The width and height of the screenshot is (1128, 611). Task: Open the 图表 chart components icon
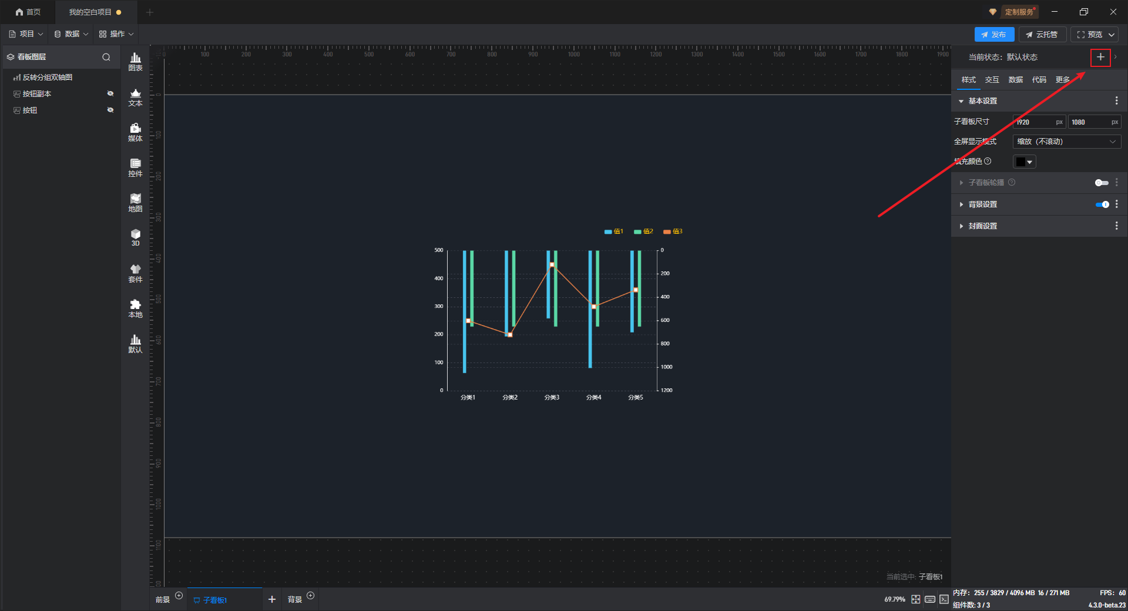(135, 61)
